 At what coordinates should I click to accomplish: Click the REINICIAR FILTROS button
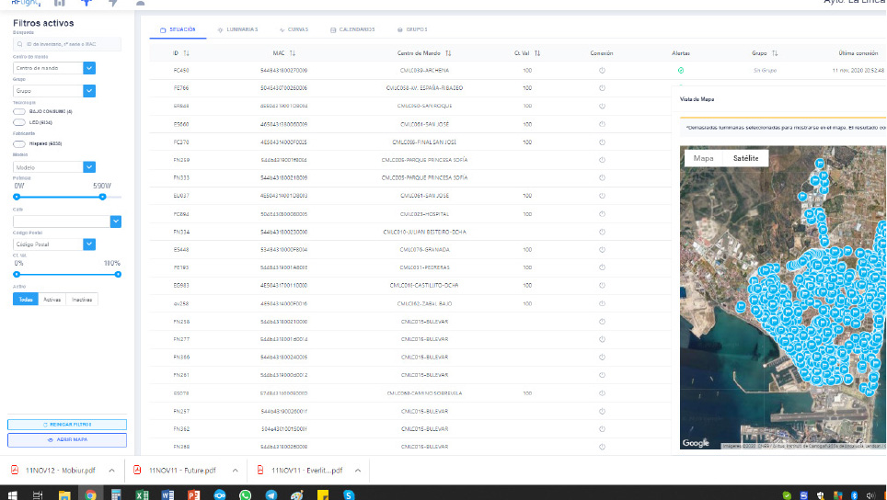tap(67, 425)
